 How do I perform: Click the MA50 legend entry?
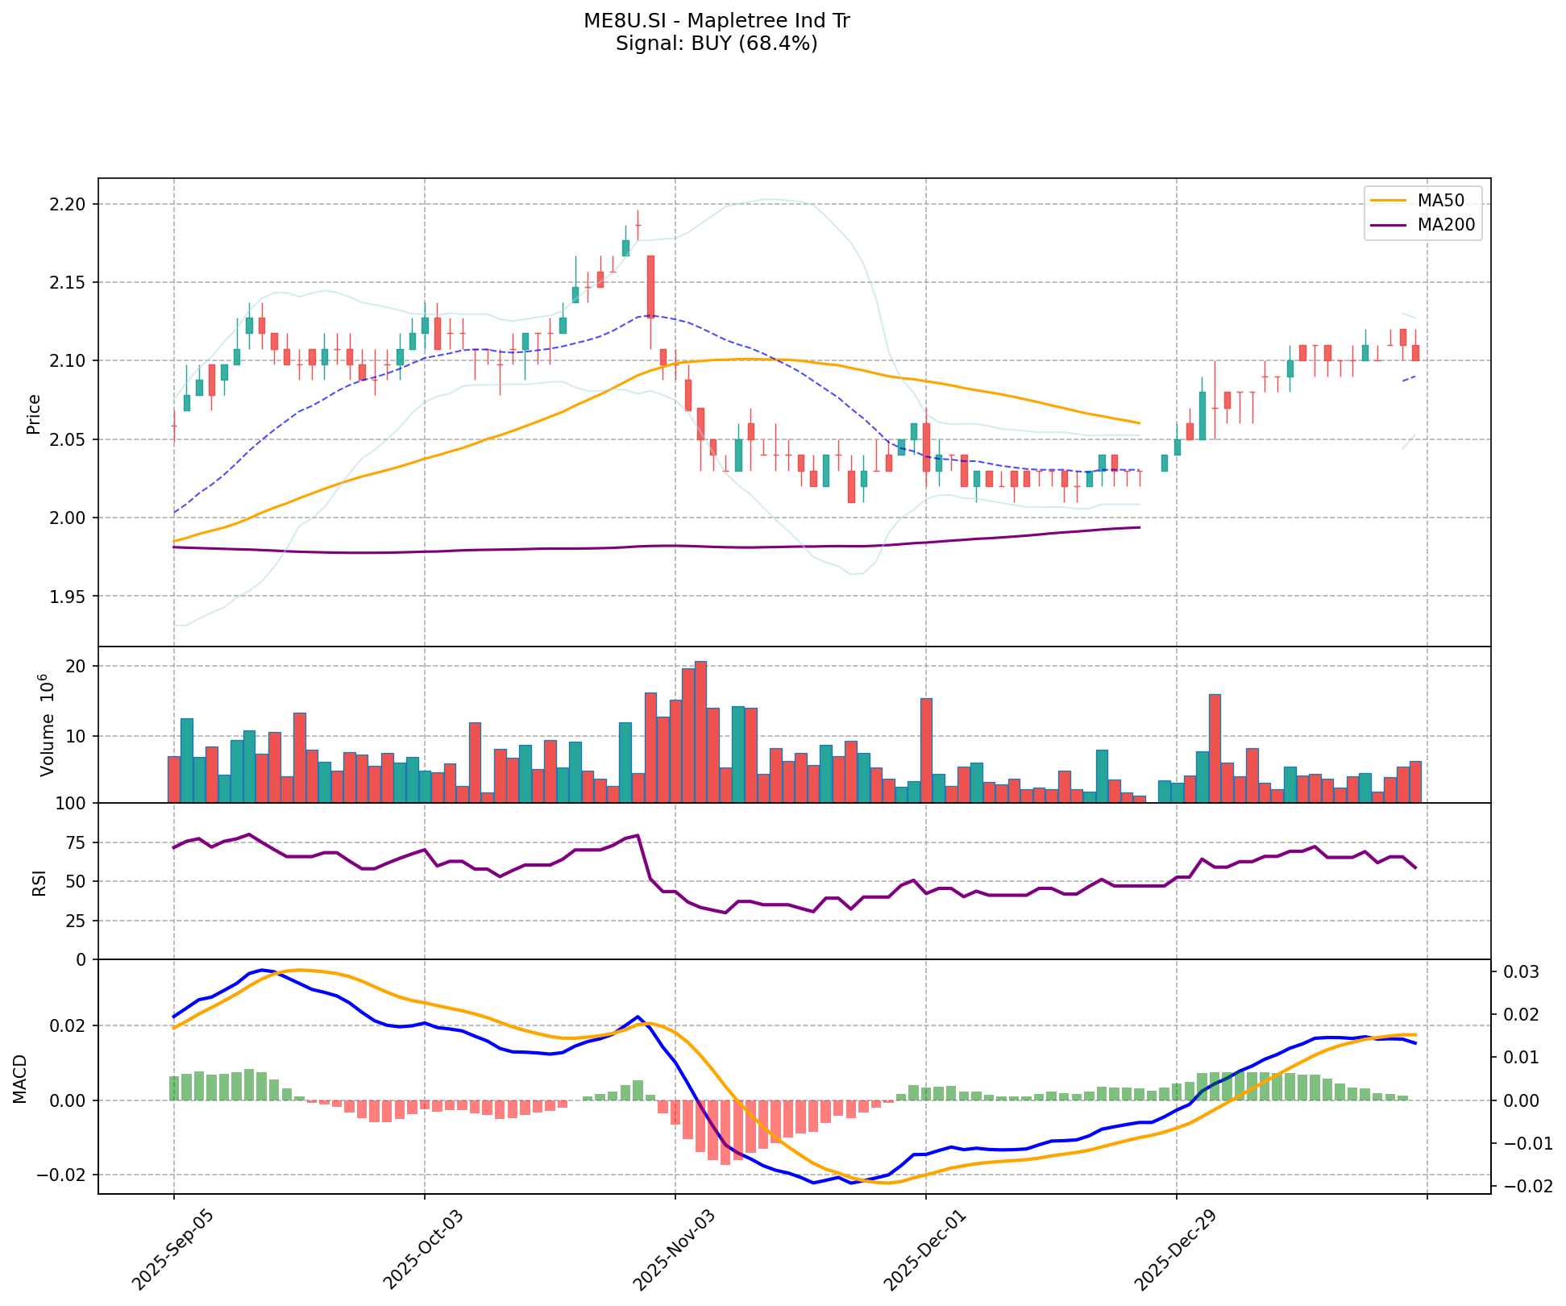tap(1439, 200)
